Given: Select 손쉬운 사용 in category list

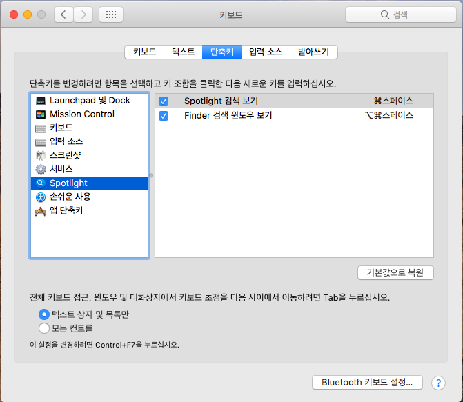Looking at the screenshot, I should tap(89, 197).
